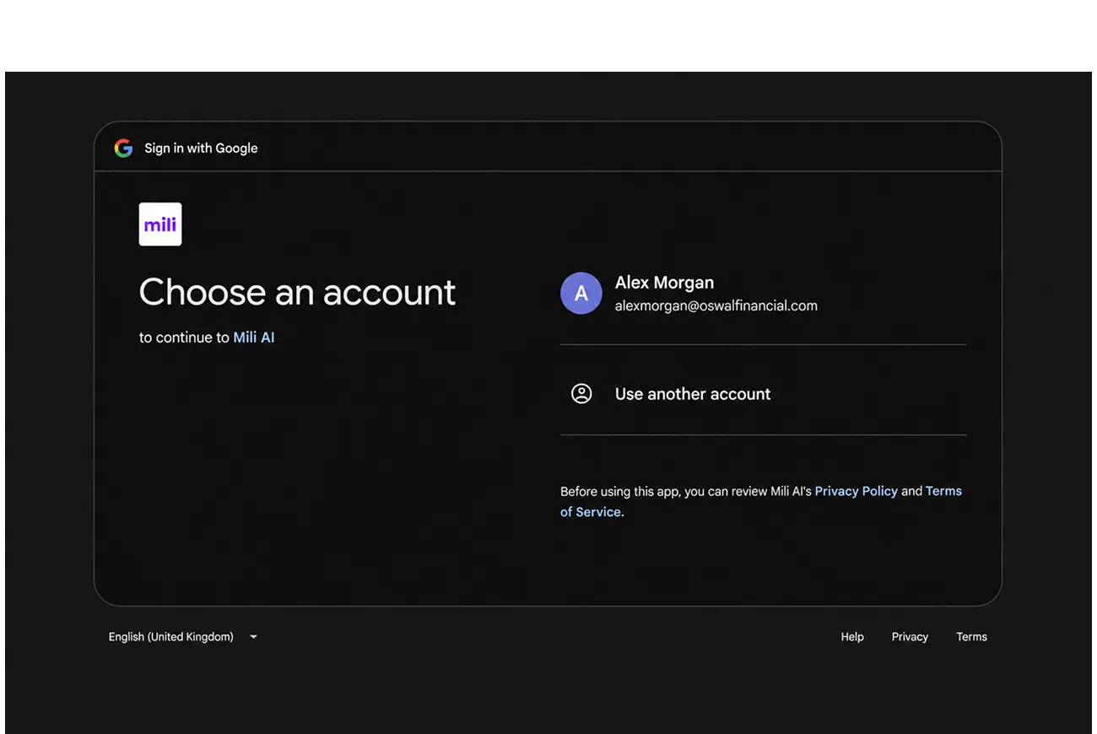Screen dimensions: 1097x734
Task: Click the Choose an account heading
Action: pyautogui.click(x=297, y=292)
